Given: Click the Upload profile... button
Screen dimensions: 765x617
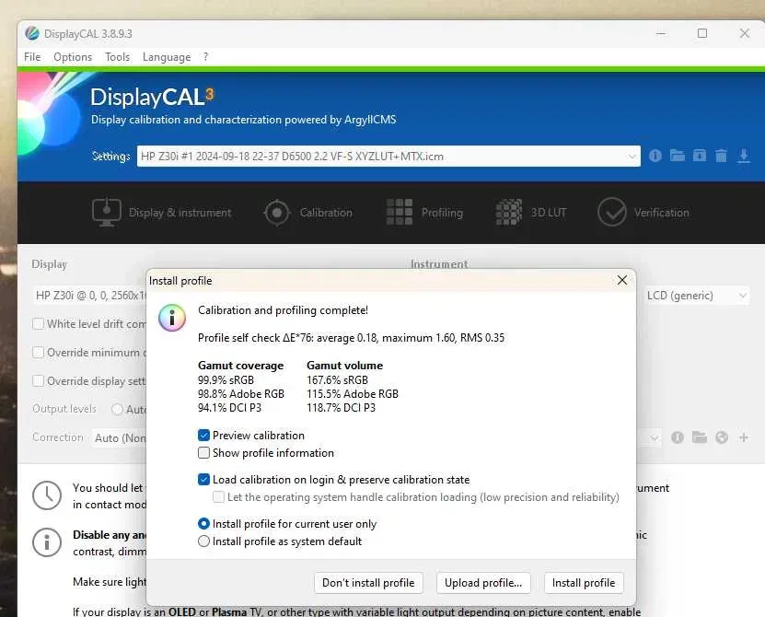Looking at the screenshot, I should [483, 583].
